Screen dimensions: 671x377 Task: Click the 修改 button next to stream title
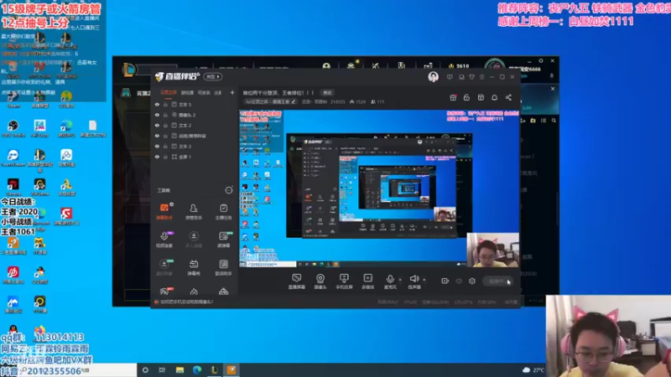[327, 93]
